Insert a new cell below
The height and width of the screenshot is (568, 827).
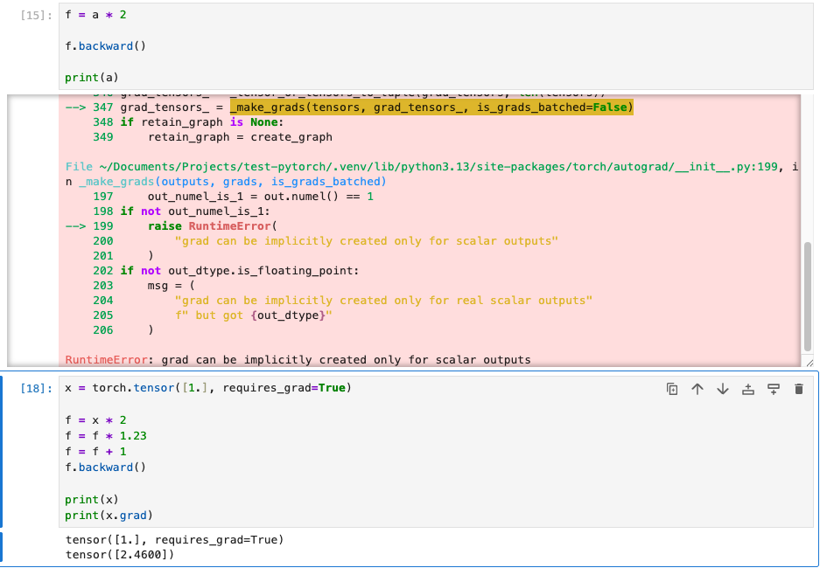(x=774, y=389)
